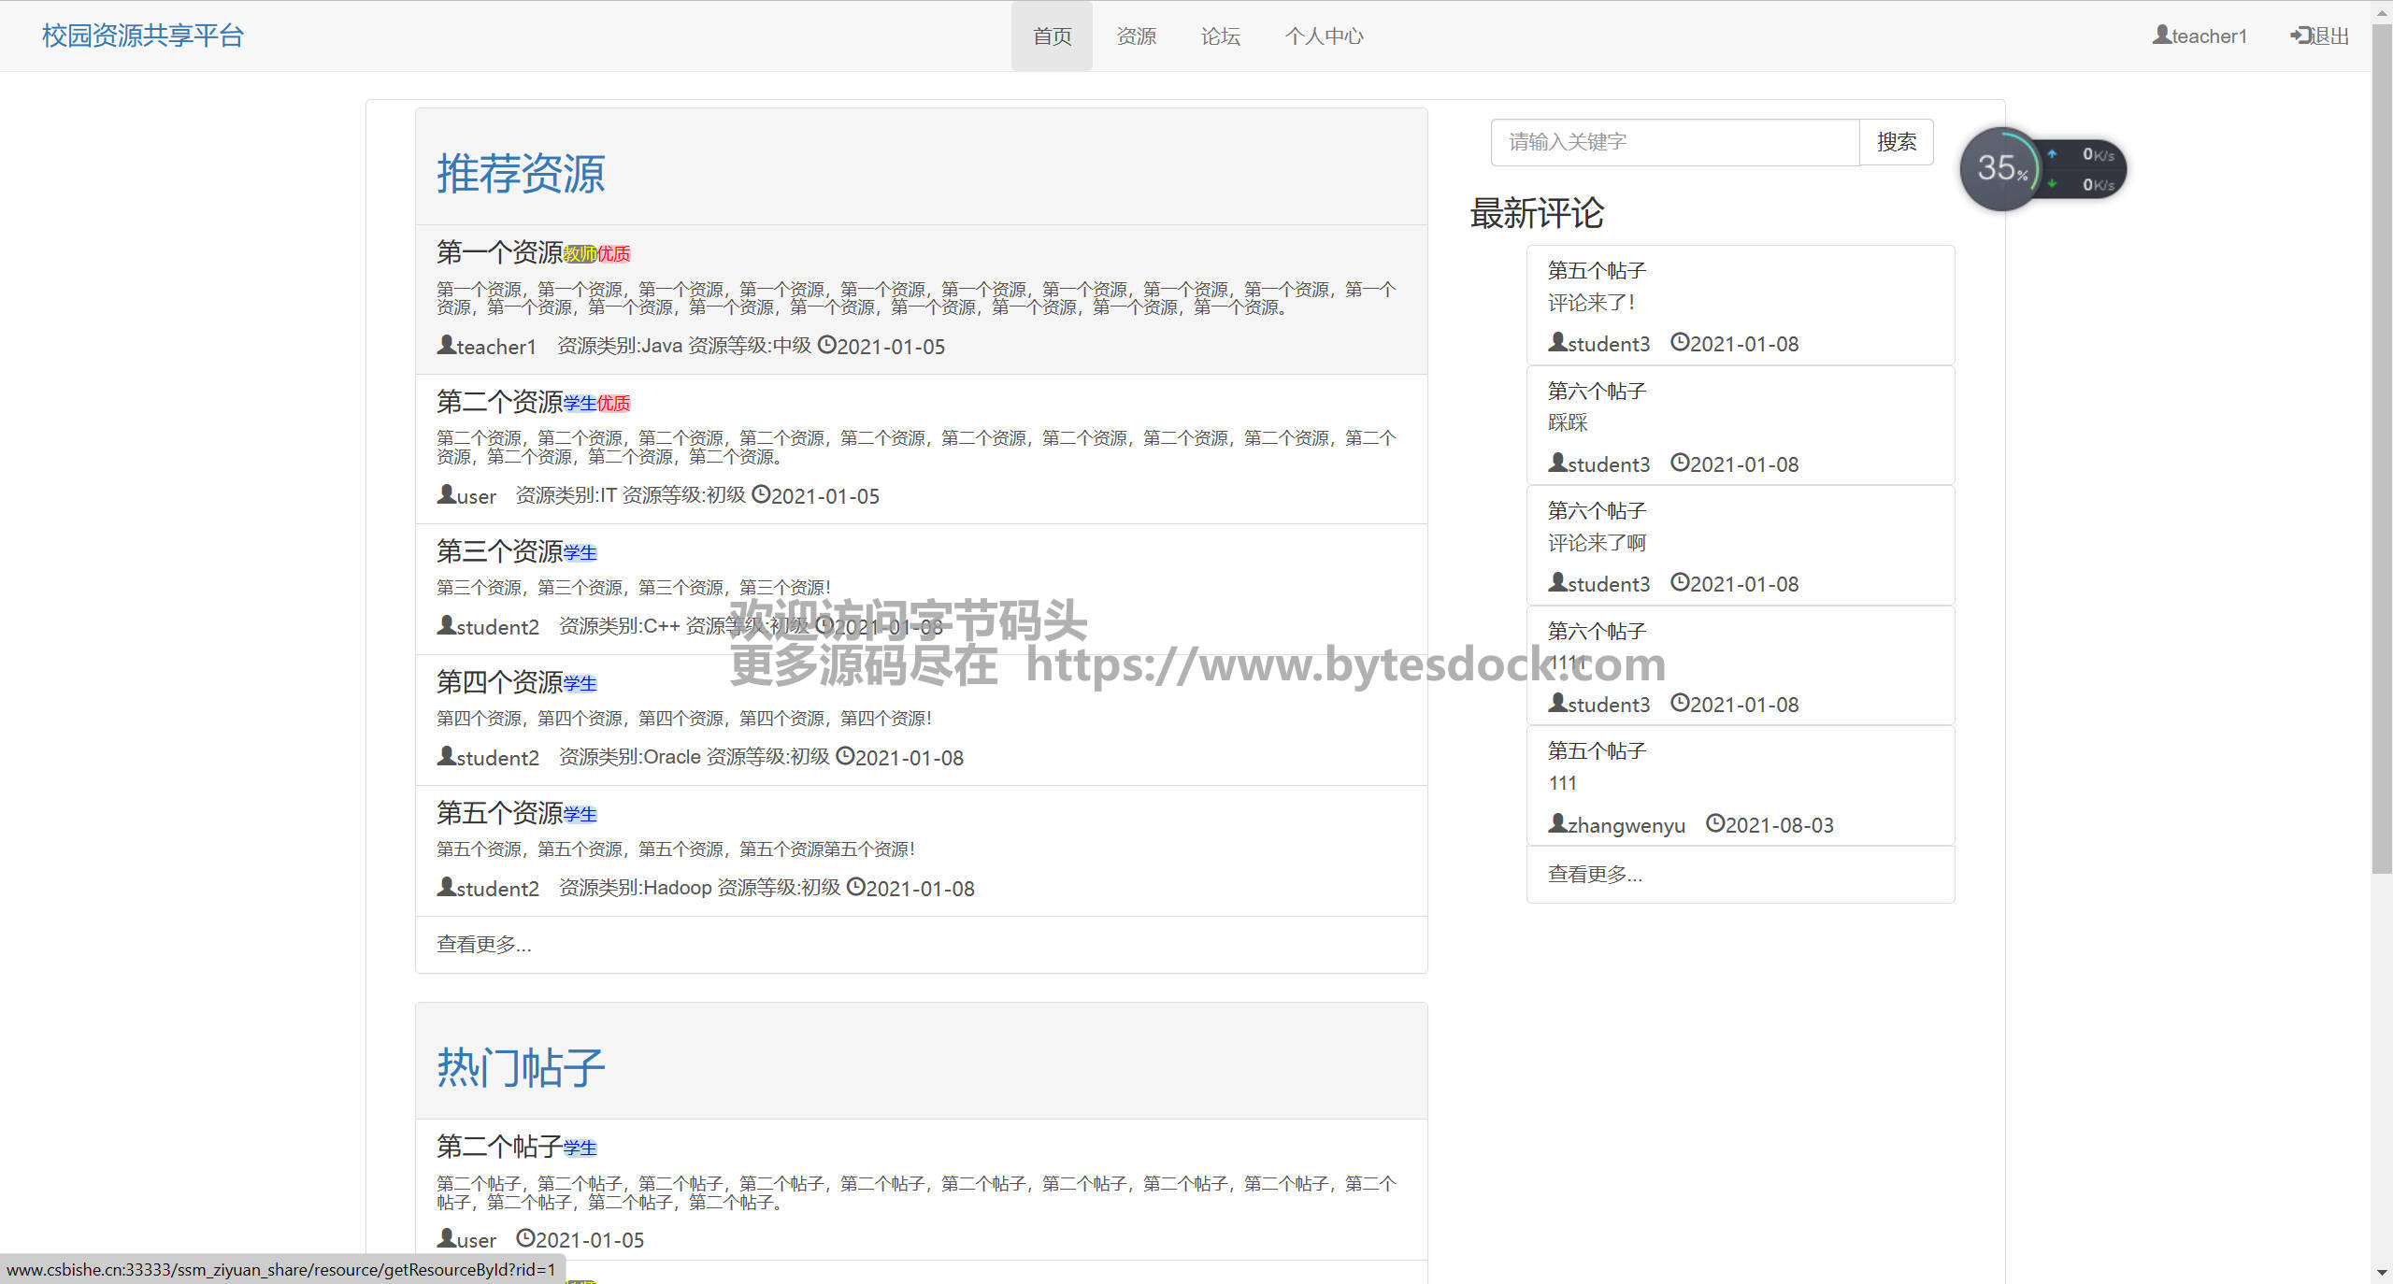The width and height of the screenshot is (2393, 1284).
Task: Select the 首页 navigation tab
Action: 1052,36
